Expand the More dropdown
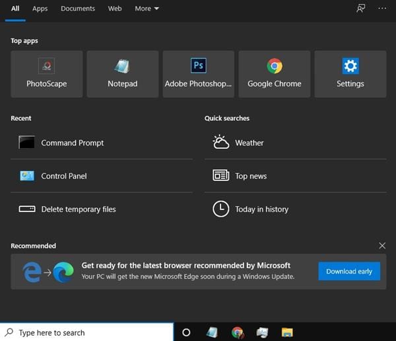 [x=147, y=9]
